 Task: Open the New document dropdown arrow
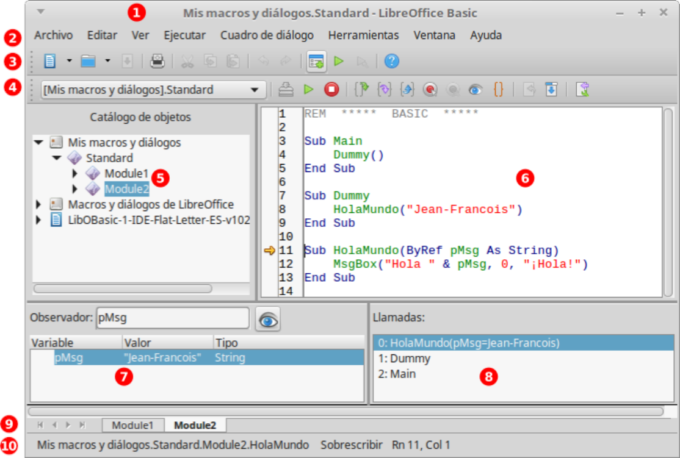(70, 61)
